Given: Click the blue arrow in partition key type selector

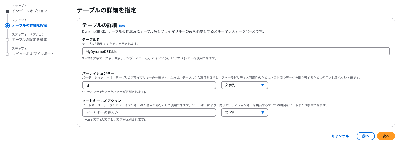Looking at the screenshot, I should click(263, 85).
